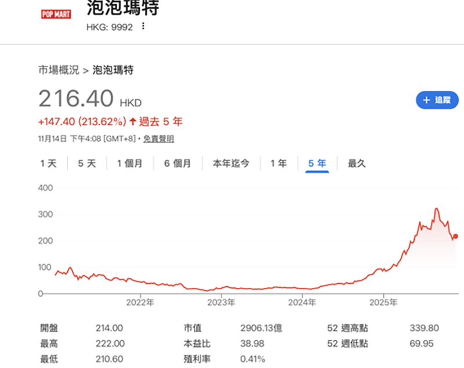Select the 1 天 time range tab

[49, 164]
